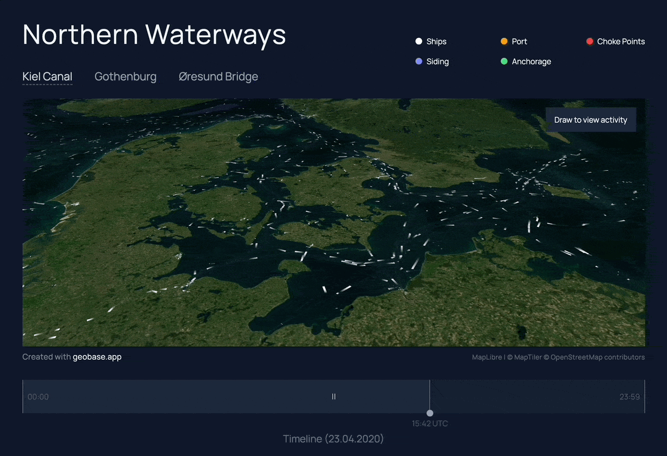Click the 23:59 end time label
This screenshot has width=667, height=456.
pos(629,396)
